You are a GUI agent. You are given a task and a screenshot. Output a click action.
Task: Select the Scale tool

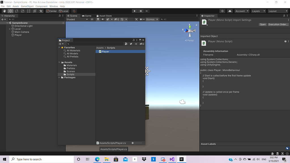(x=22, y=11)
